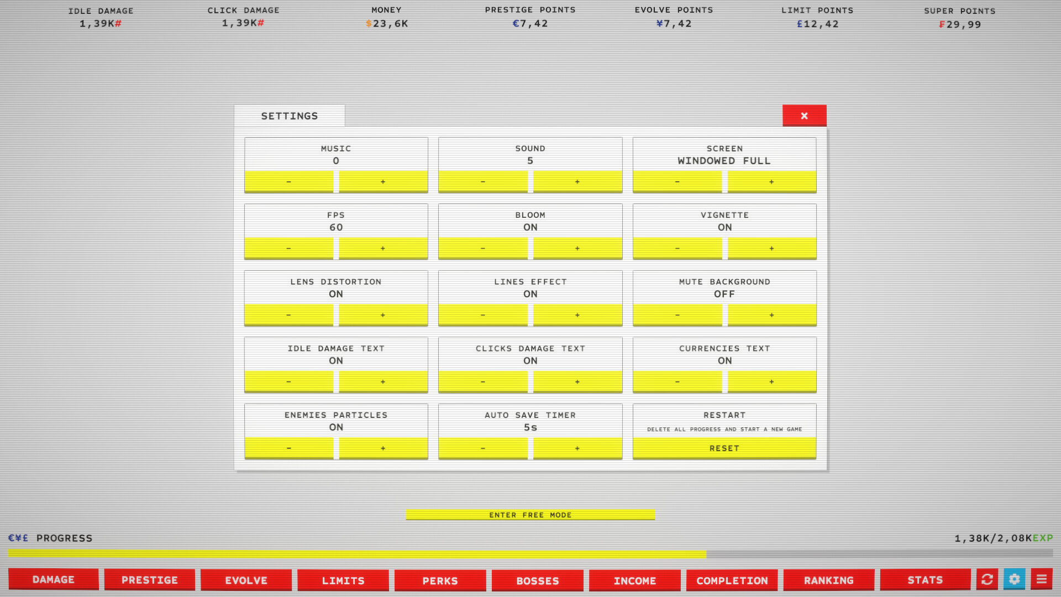Open the settings gear icon
Screen dimensions: 1061x597
pos(1014,579)
